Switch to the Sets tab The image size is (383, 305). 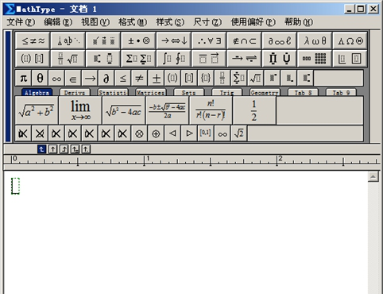pyautogui.click(x=189, y=92)
